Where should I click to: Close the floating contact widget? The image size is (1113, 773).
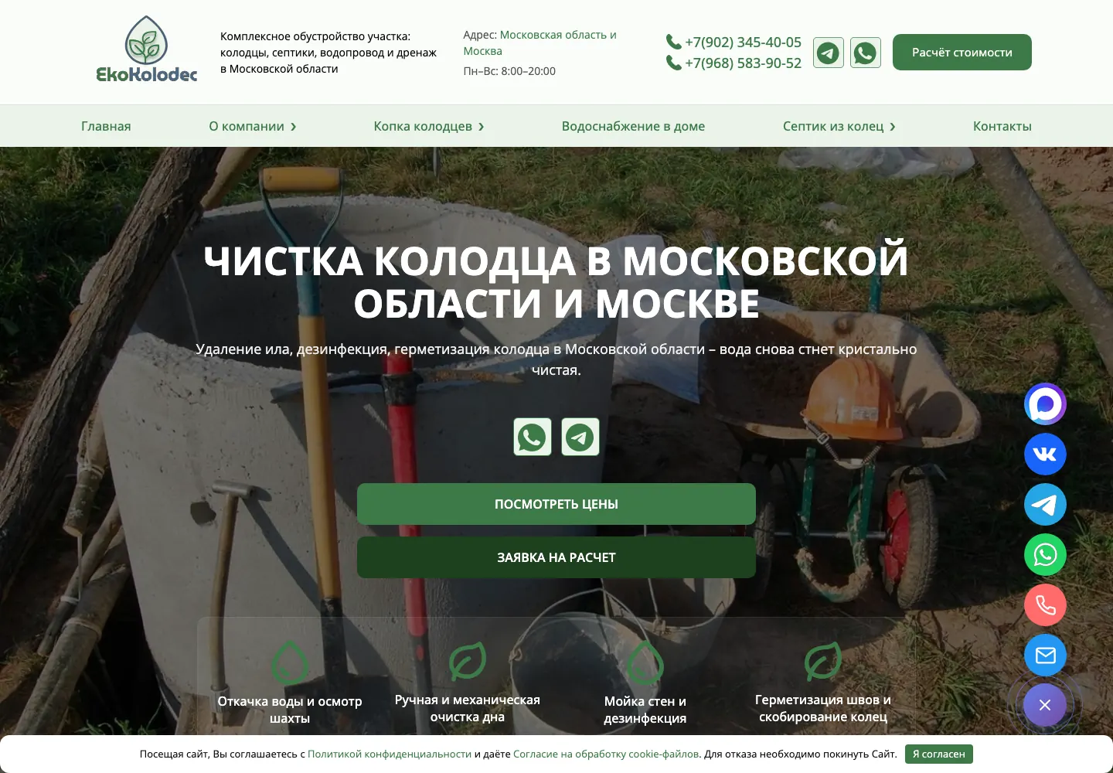[x=1045, y=705]
